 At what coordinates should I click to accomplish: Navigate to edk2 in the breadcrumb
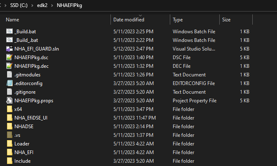[x=42, y=5]
